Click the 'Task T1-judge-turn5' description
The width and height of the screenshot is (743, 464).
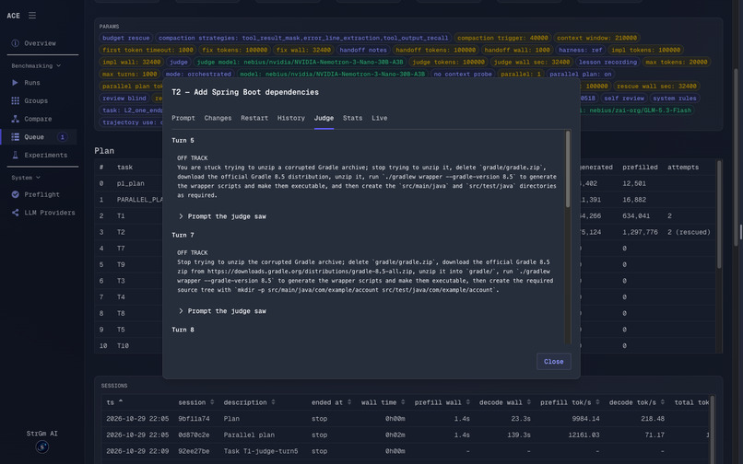click(x=261, y=451)
